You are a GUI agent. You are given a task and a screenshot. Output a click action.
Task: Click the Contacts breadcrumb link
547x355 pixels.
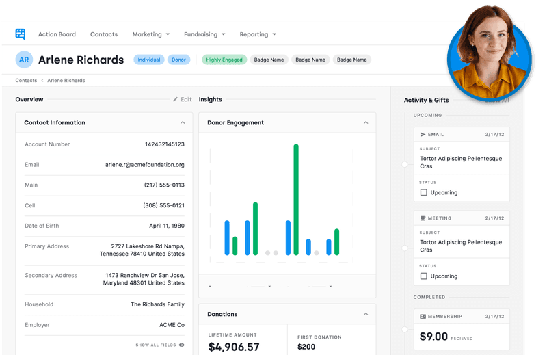pos(26,80)
